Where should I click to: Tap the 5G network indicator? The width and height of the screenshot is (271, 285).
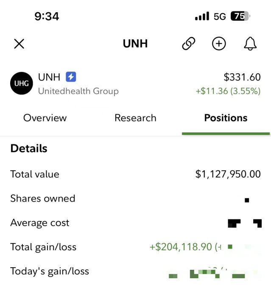pos(220,17)
